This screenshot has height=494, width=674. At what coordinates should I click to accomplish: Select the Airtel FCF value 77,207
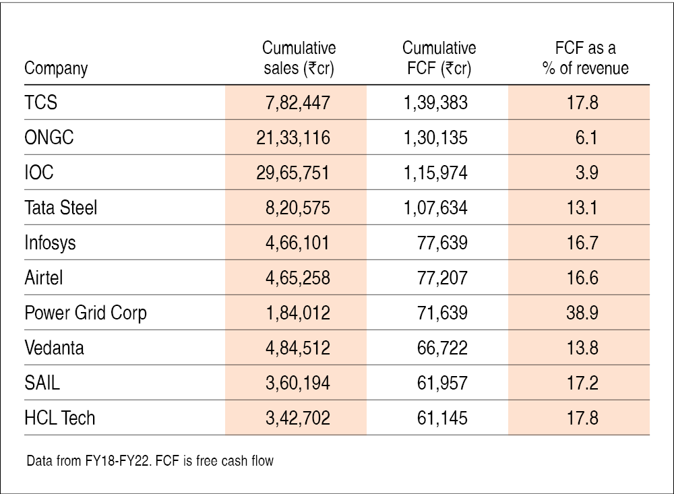pos(443,278)
